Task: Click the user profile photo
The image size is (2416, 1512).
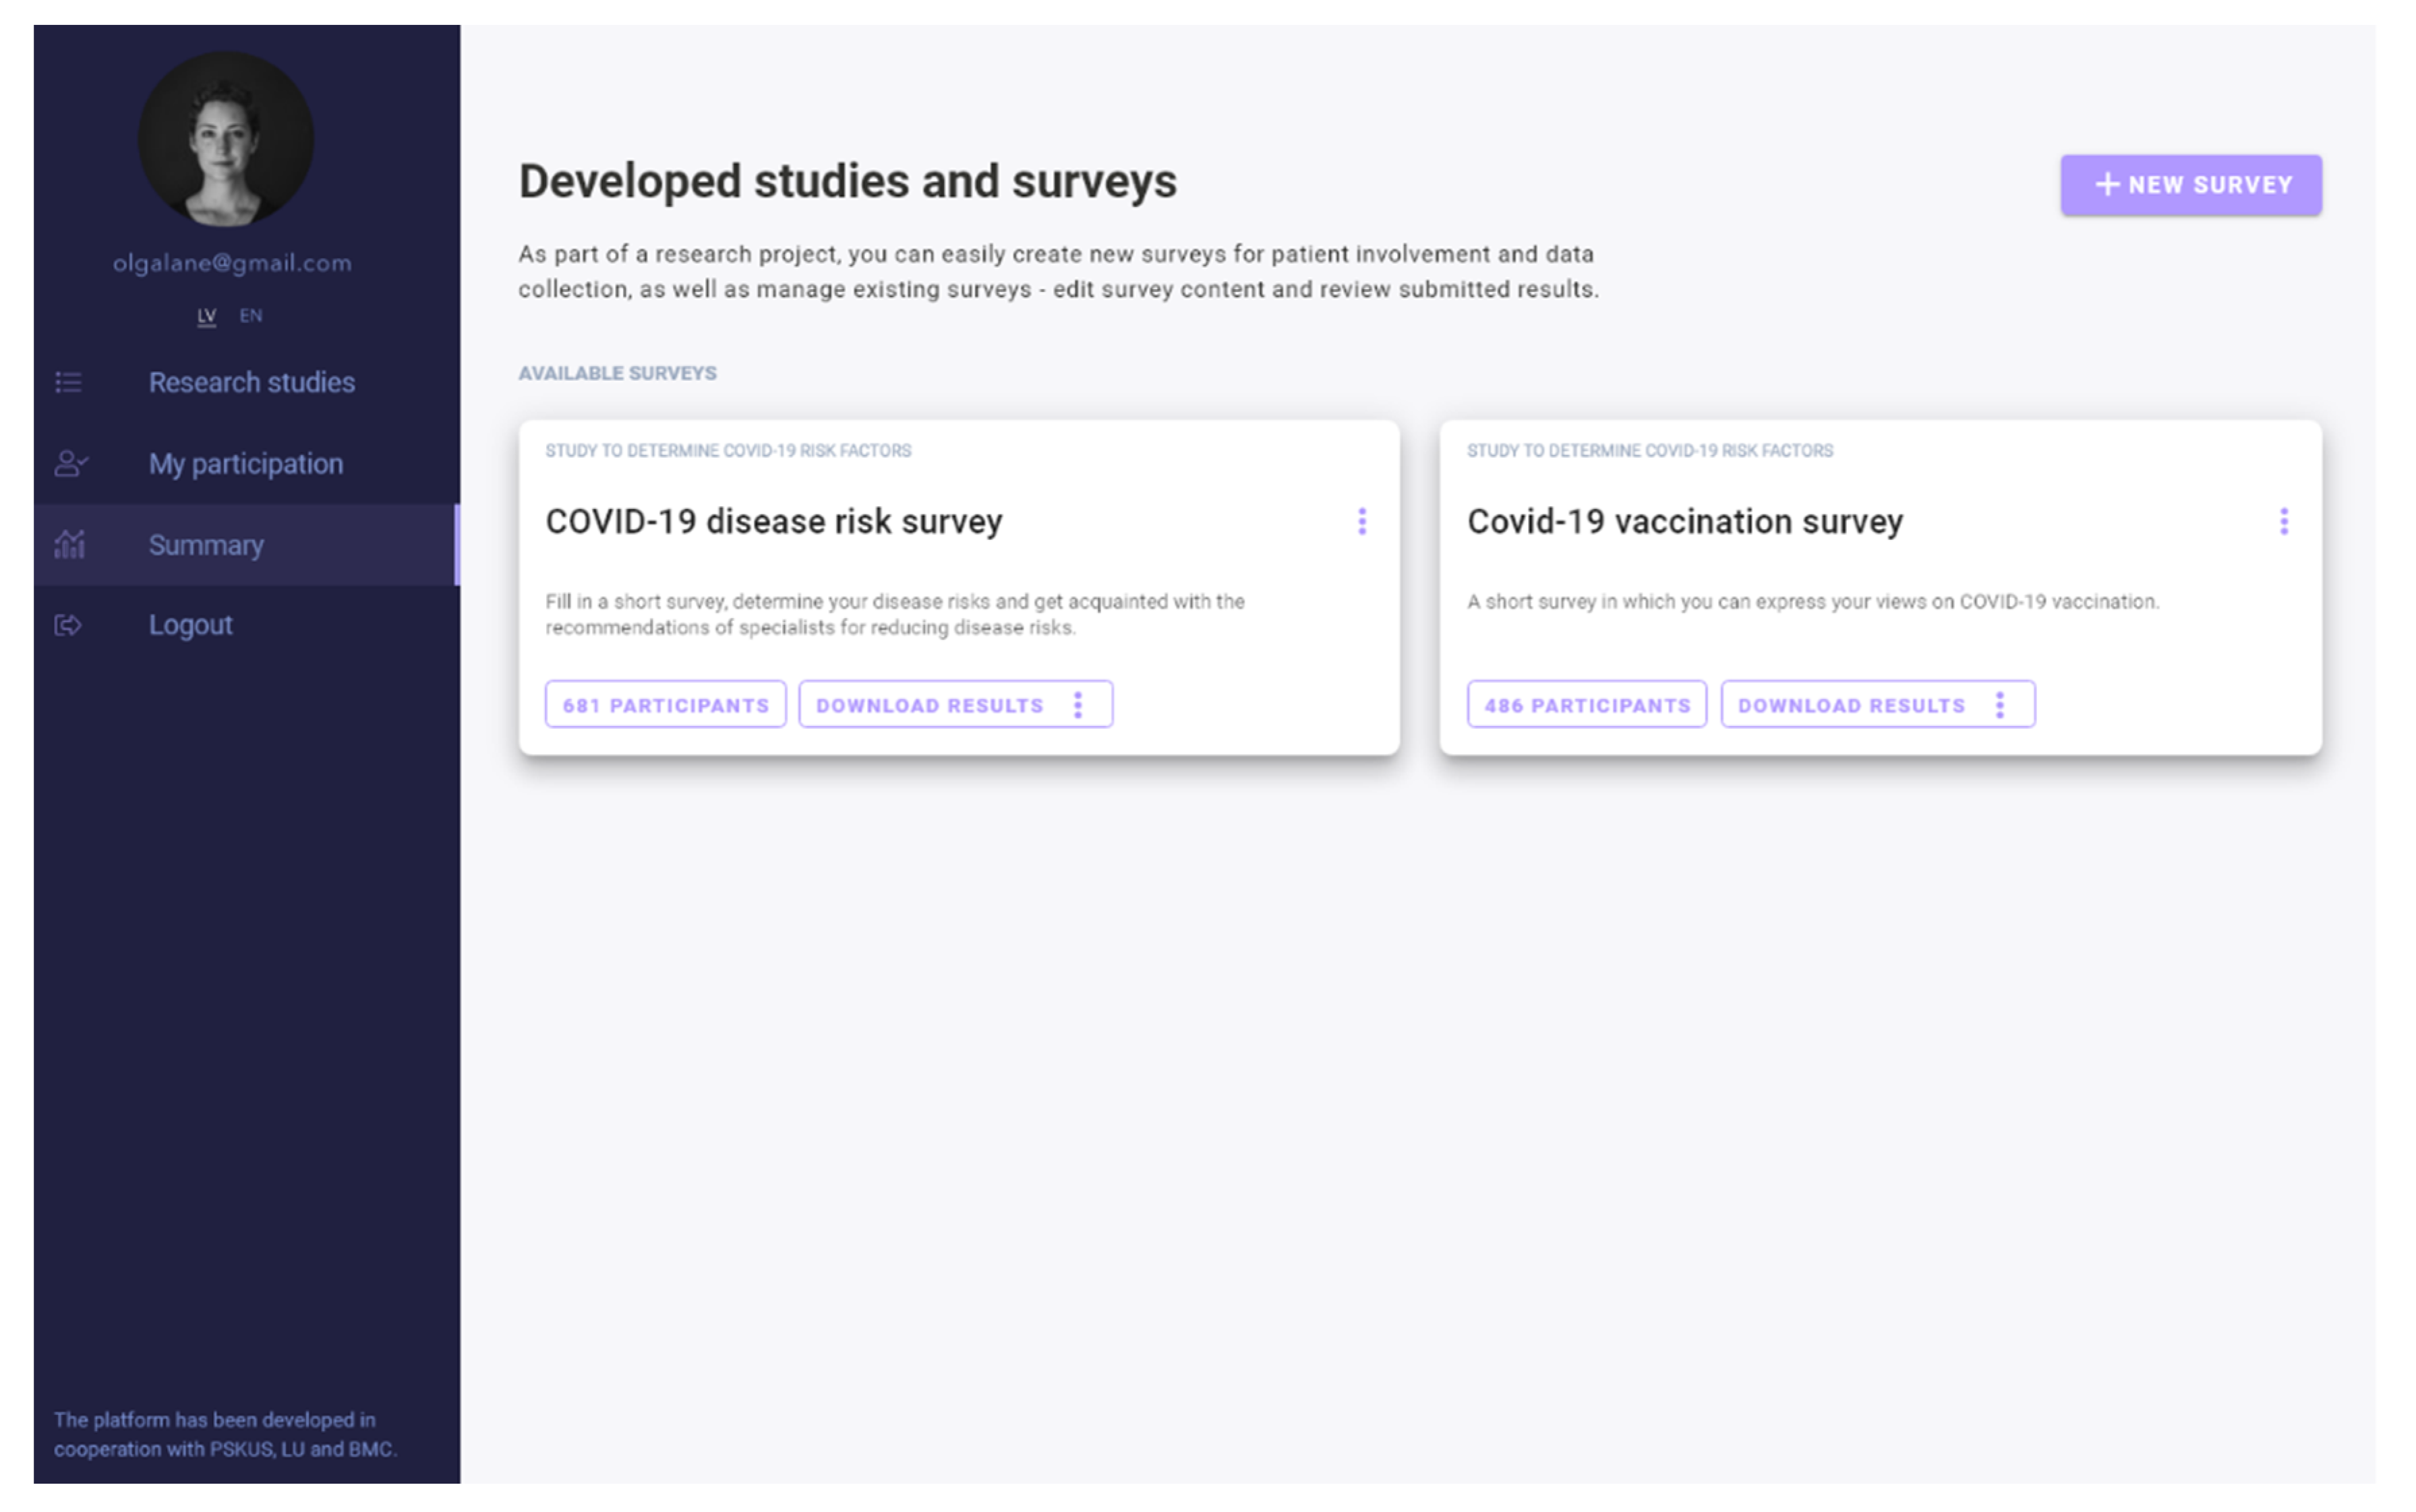Action: coord(225,140)
